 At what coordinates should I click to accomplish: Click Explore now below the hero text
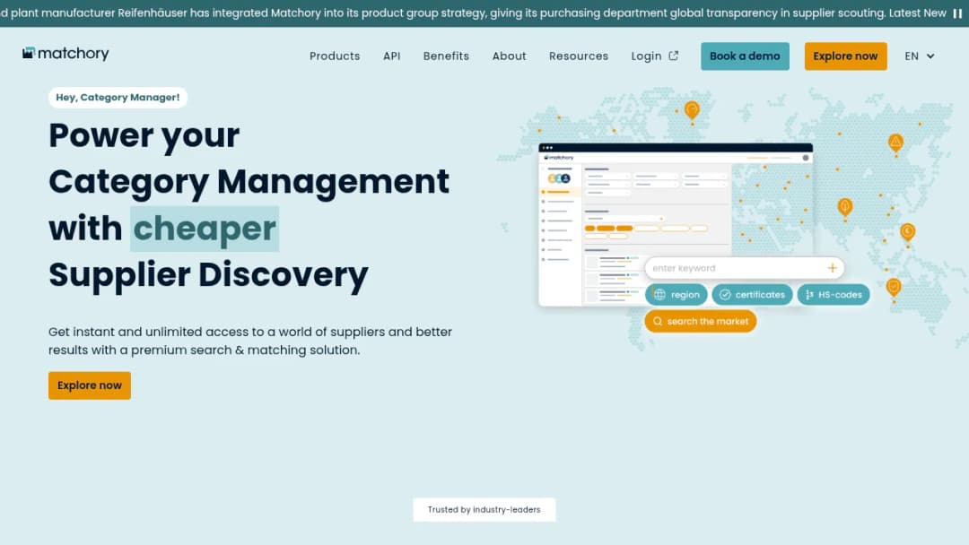point(90,385)
